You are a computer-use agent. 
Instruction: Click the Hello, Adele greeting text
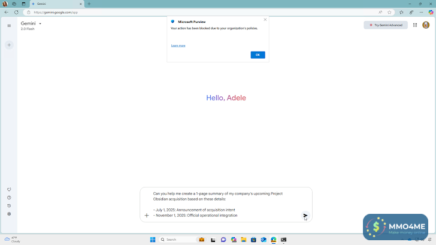[226, 98]
